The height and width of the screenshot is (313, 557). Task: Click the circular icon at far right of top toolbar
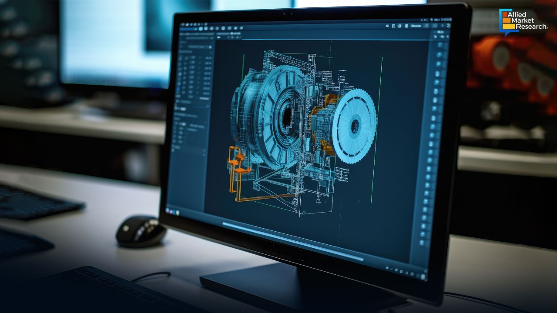coord(448,26)
